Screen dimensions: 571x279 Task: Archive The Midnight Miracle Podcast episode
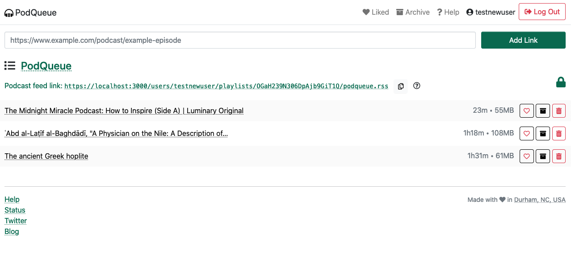pos(542,111)
